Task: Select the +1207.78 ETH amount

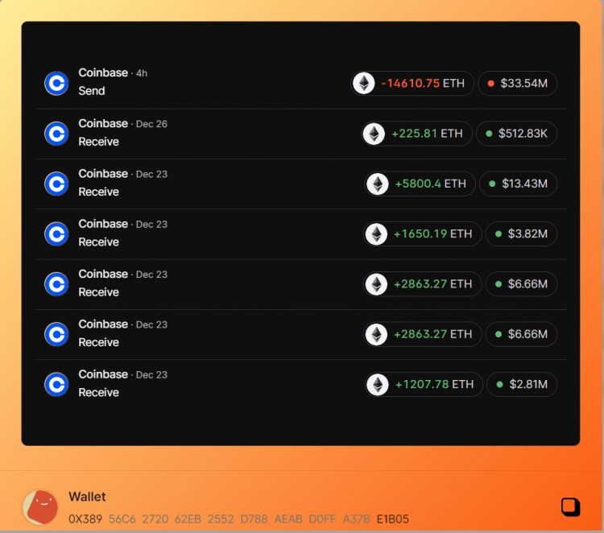Action: 434,384
